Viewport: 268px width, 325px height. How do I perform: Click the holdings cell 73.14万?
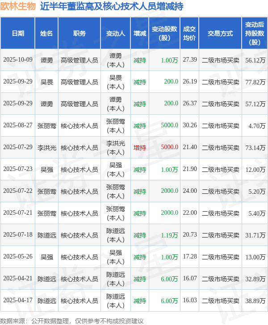coord(255,148)
